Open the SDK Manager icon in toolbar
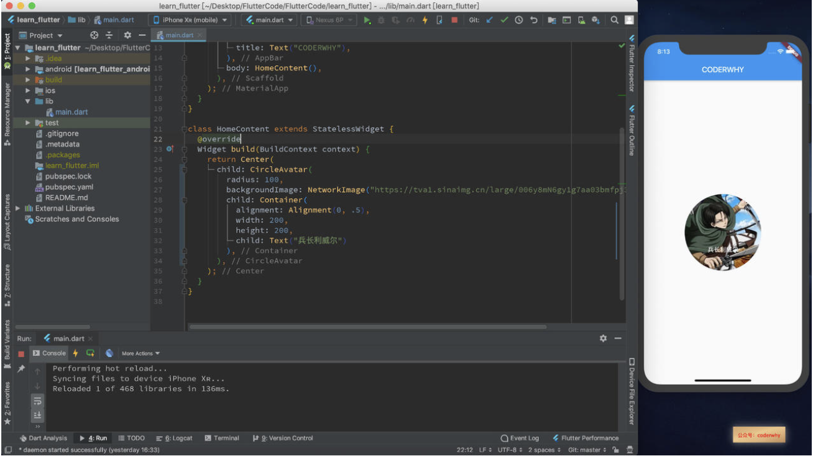Image resolution: width=813 pixels, height=456 pixels. (595, 20)
